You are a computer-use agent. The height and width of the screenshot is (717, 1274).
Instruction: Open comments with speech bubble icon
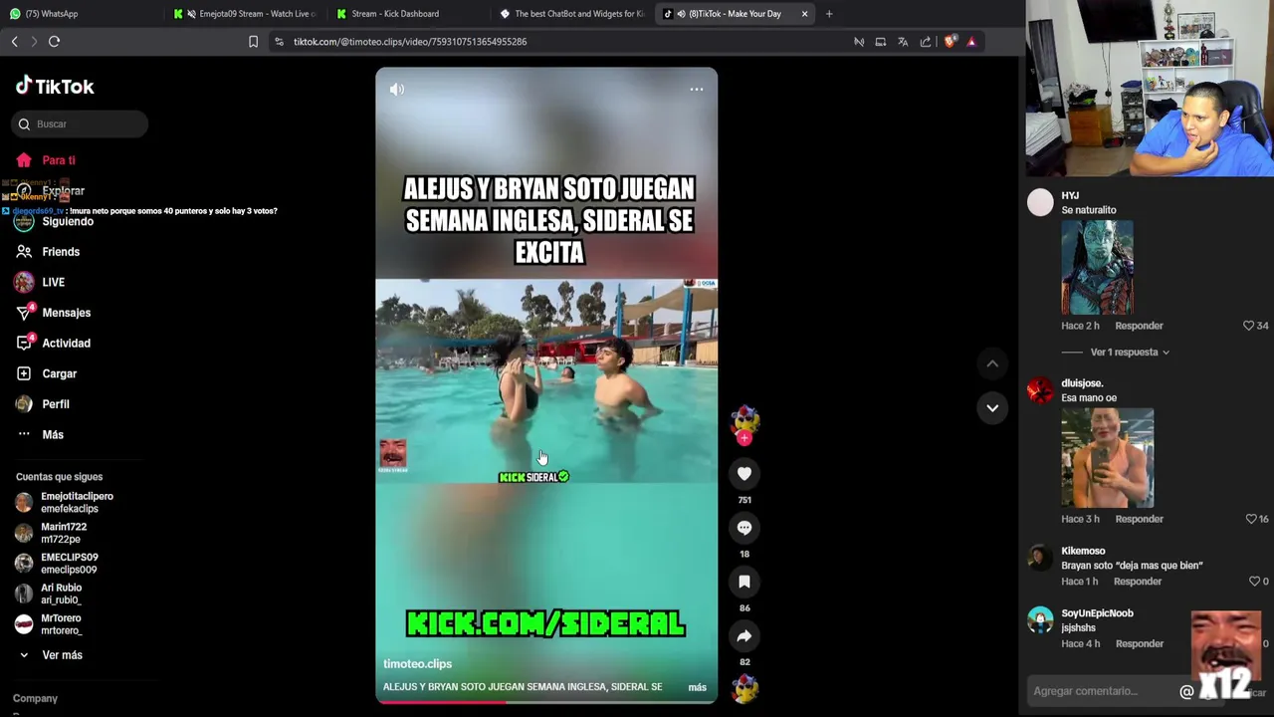point(744,528)
